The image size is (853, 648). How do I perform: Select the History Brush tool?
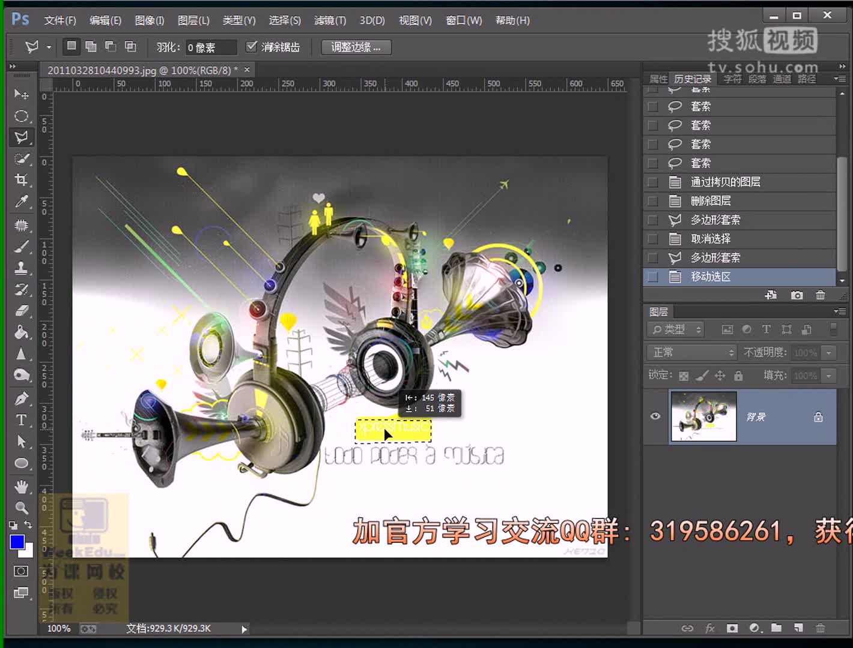(22, 289)
